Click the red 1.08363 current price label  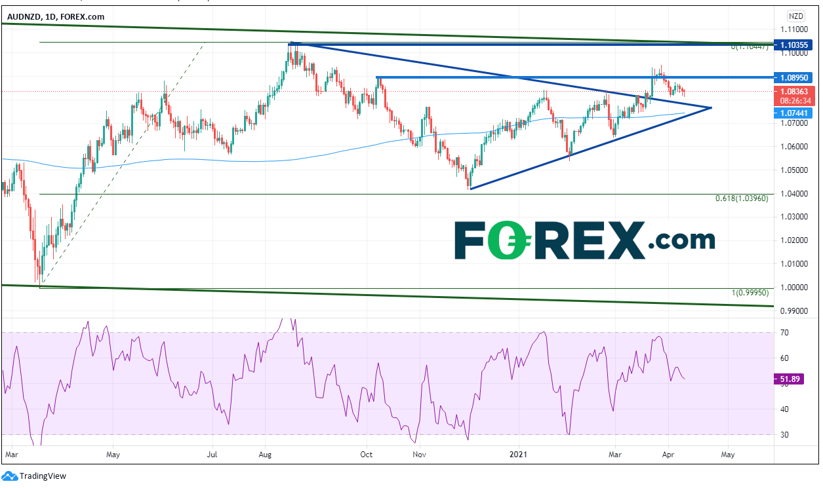(x=795, y=92)
